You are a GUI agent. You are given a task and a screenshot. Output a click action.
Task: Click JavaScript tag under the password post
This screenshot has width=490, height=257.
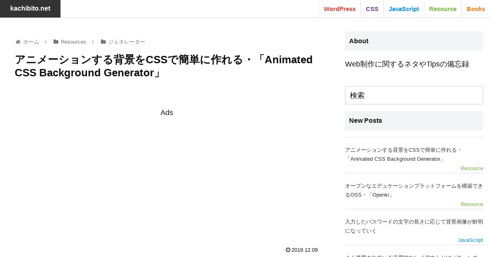point(470,240)
